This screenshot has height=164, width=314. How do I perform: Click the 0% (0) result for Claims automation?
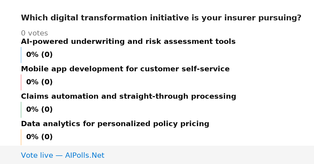click(x=40, y=110)
